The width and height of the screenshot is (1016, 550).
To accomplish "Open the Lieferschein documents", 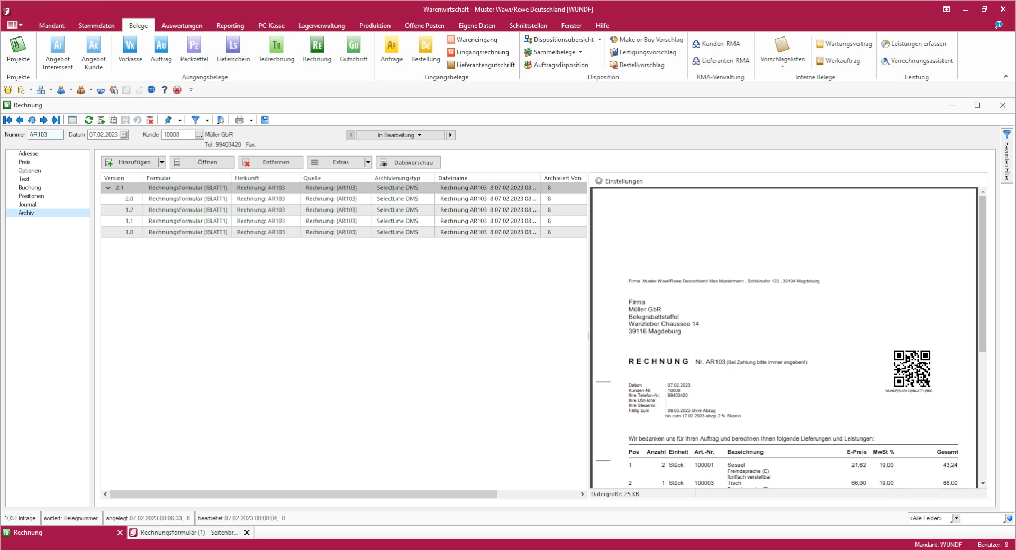I will click(x=233, y=50).
